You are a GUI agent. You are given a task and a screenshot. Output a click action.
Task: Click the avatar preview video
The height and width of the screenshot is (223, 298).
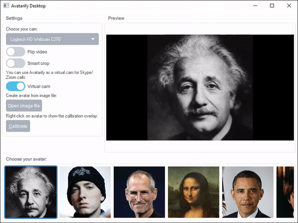(200, 87)
